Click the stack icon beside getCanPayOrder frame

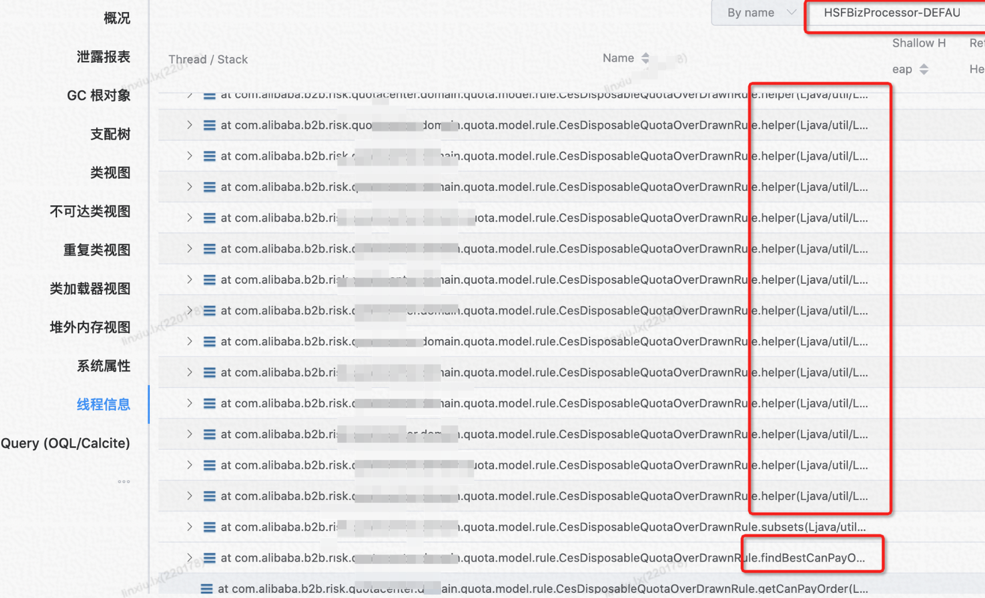(206, 589)
